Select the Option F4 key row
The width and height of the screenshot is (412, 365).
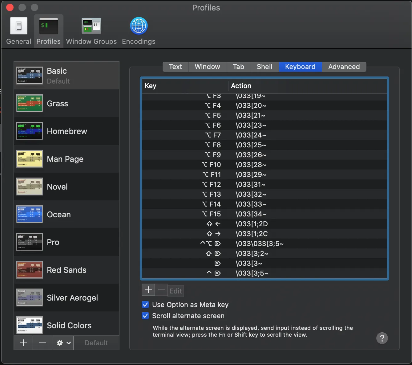(x=265, y=105)
